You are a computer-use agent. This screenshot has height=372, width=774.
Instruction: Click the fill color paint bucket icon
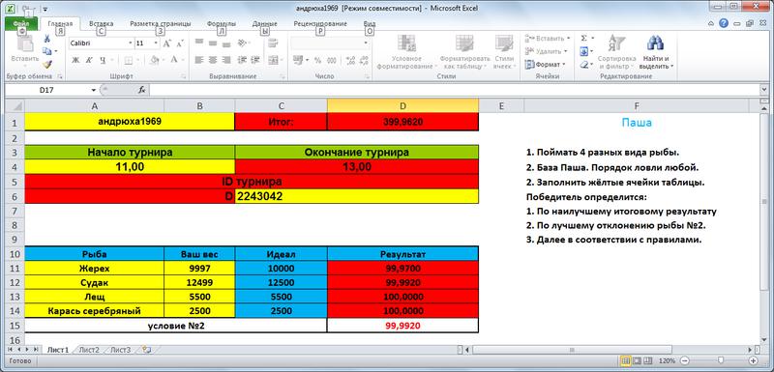click(154, 60)
